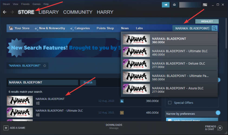Click thumbnail of Asura DLC suggestion
Image resolution: width=228 pixels, height=135 pixels.
tap(136, 89)
